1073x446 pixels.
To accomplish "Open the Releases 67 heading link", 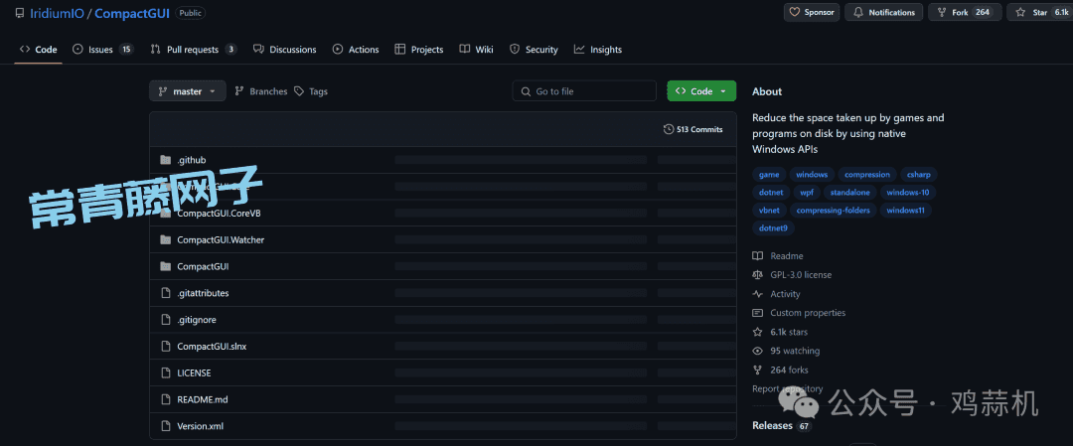I will coord(782,425).
